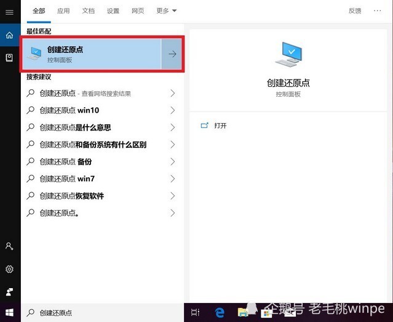The image size is (393, 322).
Task: Switch to the 设置 tab
Action: click(x=113, y=11)
